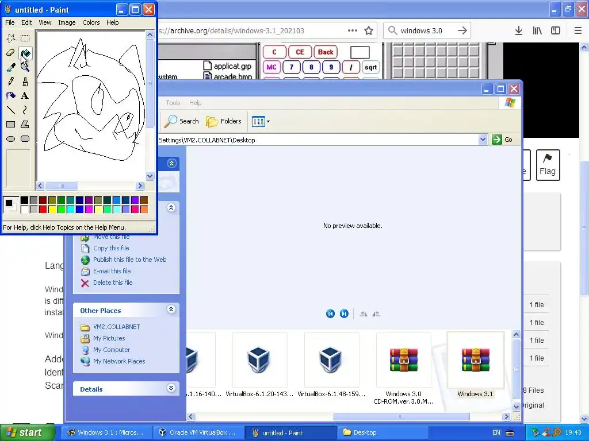Viewport: 589px width, 441px height.
Task: Click Delete this file link
Action: (x=113, y=283)
